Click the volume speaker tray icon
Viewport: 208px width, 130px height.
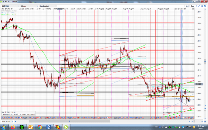(180, 127)
